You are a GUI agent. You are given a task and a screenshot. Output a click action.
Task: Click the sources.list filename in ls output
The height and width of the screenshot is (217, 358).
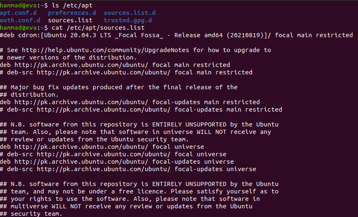pyautogui.click(x=70, y=20)
